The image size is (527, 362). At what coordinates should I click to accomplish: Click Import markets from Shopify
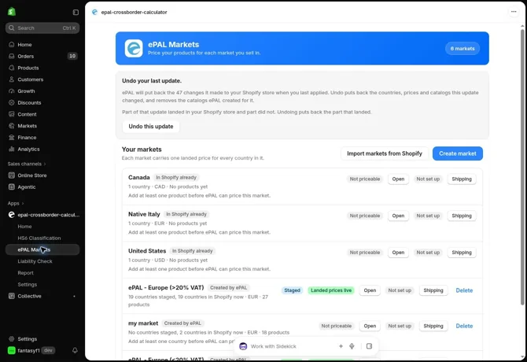[x=385, y=153]
